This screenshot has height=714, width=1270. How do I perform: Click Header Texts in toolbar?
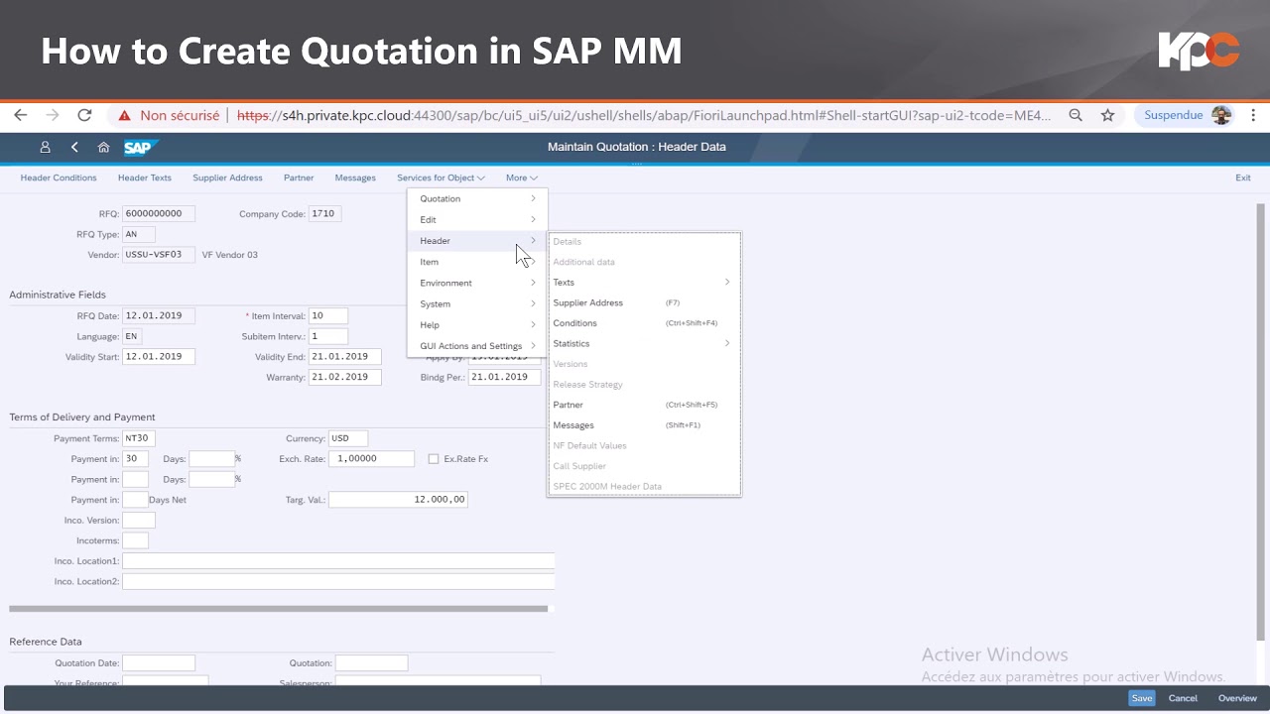click(x=145, y=178)
